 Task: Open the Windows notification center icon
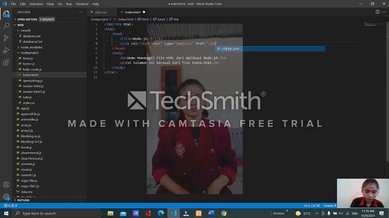click(382, 213)
